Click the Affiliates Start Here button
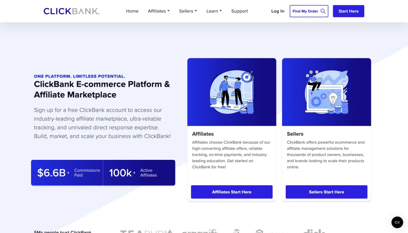 coord(231,192)
